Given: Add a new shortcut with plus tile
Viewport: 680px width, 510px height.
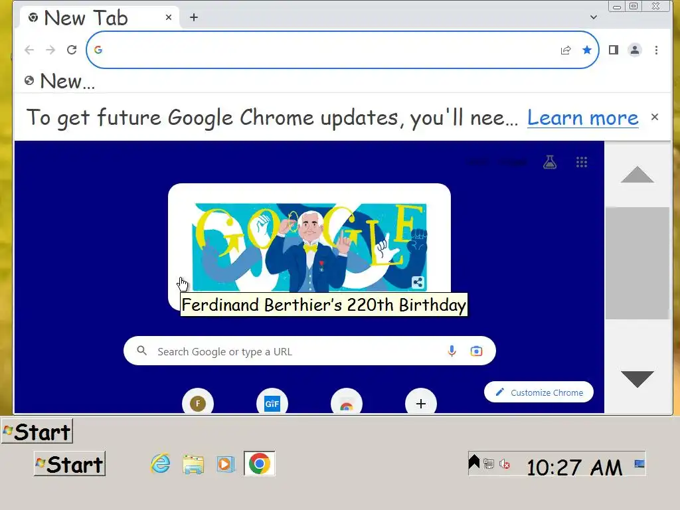Looking at the screenshot, I should click(420, 403).
